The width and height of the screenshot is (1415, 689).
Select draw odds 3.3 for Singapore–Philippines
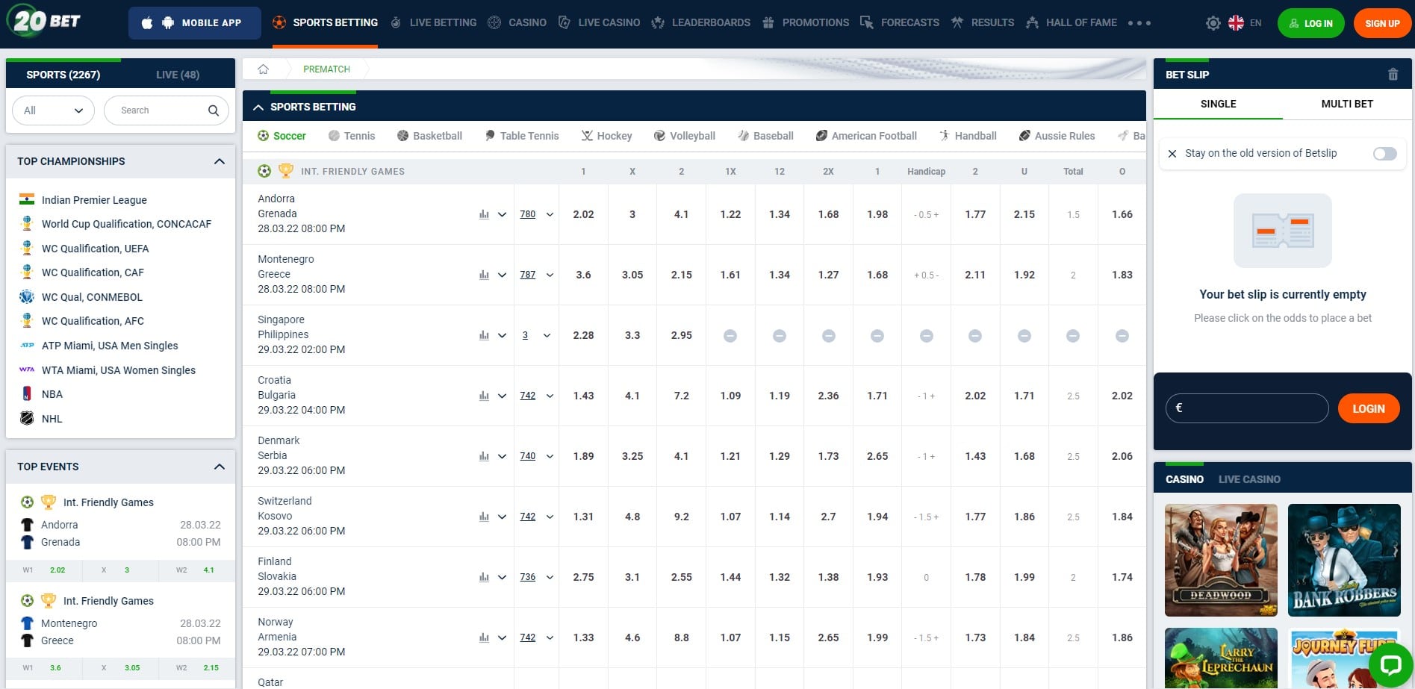tap(632, 335)
